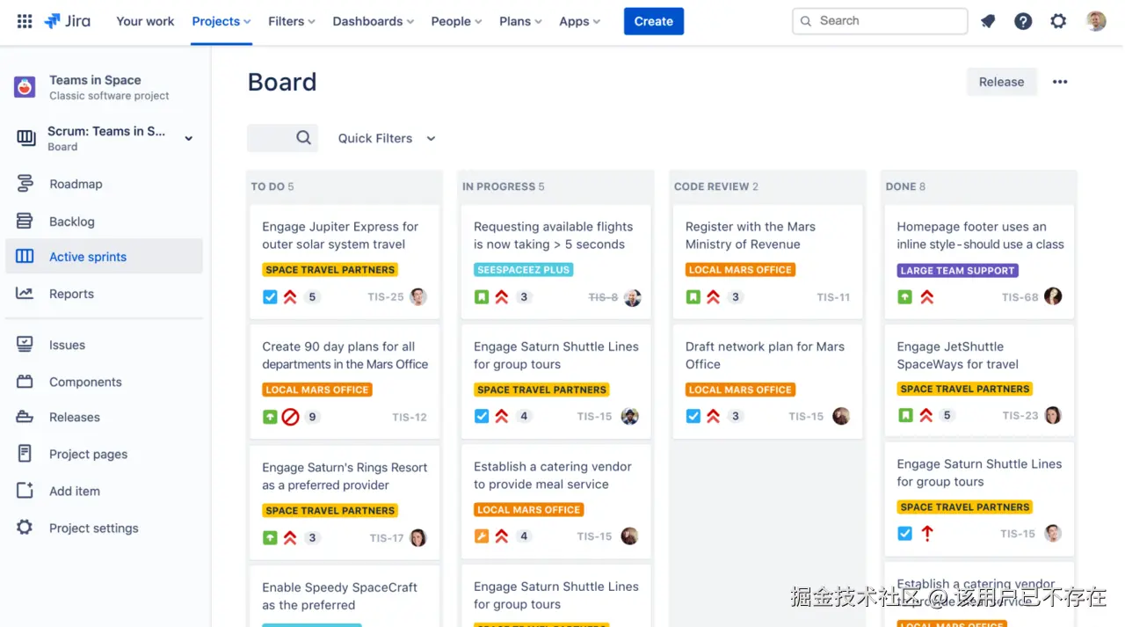Click the board search magnifier icon
Screen dimensions: 1125x627
[304, 137]
